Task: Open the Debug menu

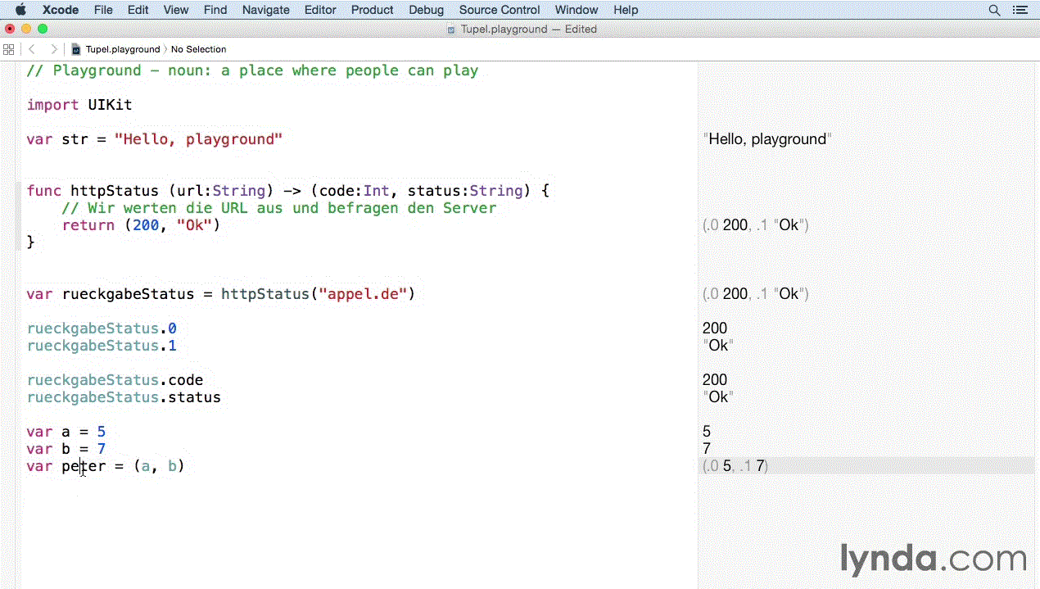Action: point(426,10)
